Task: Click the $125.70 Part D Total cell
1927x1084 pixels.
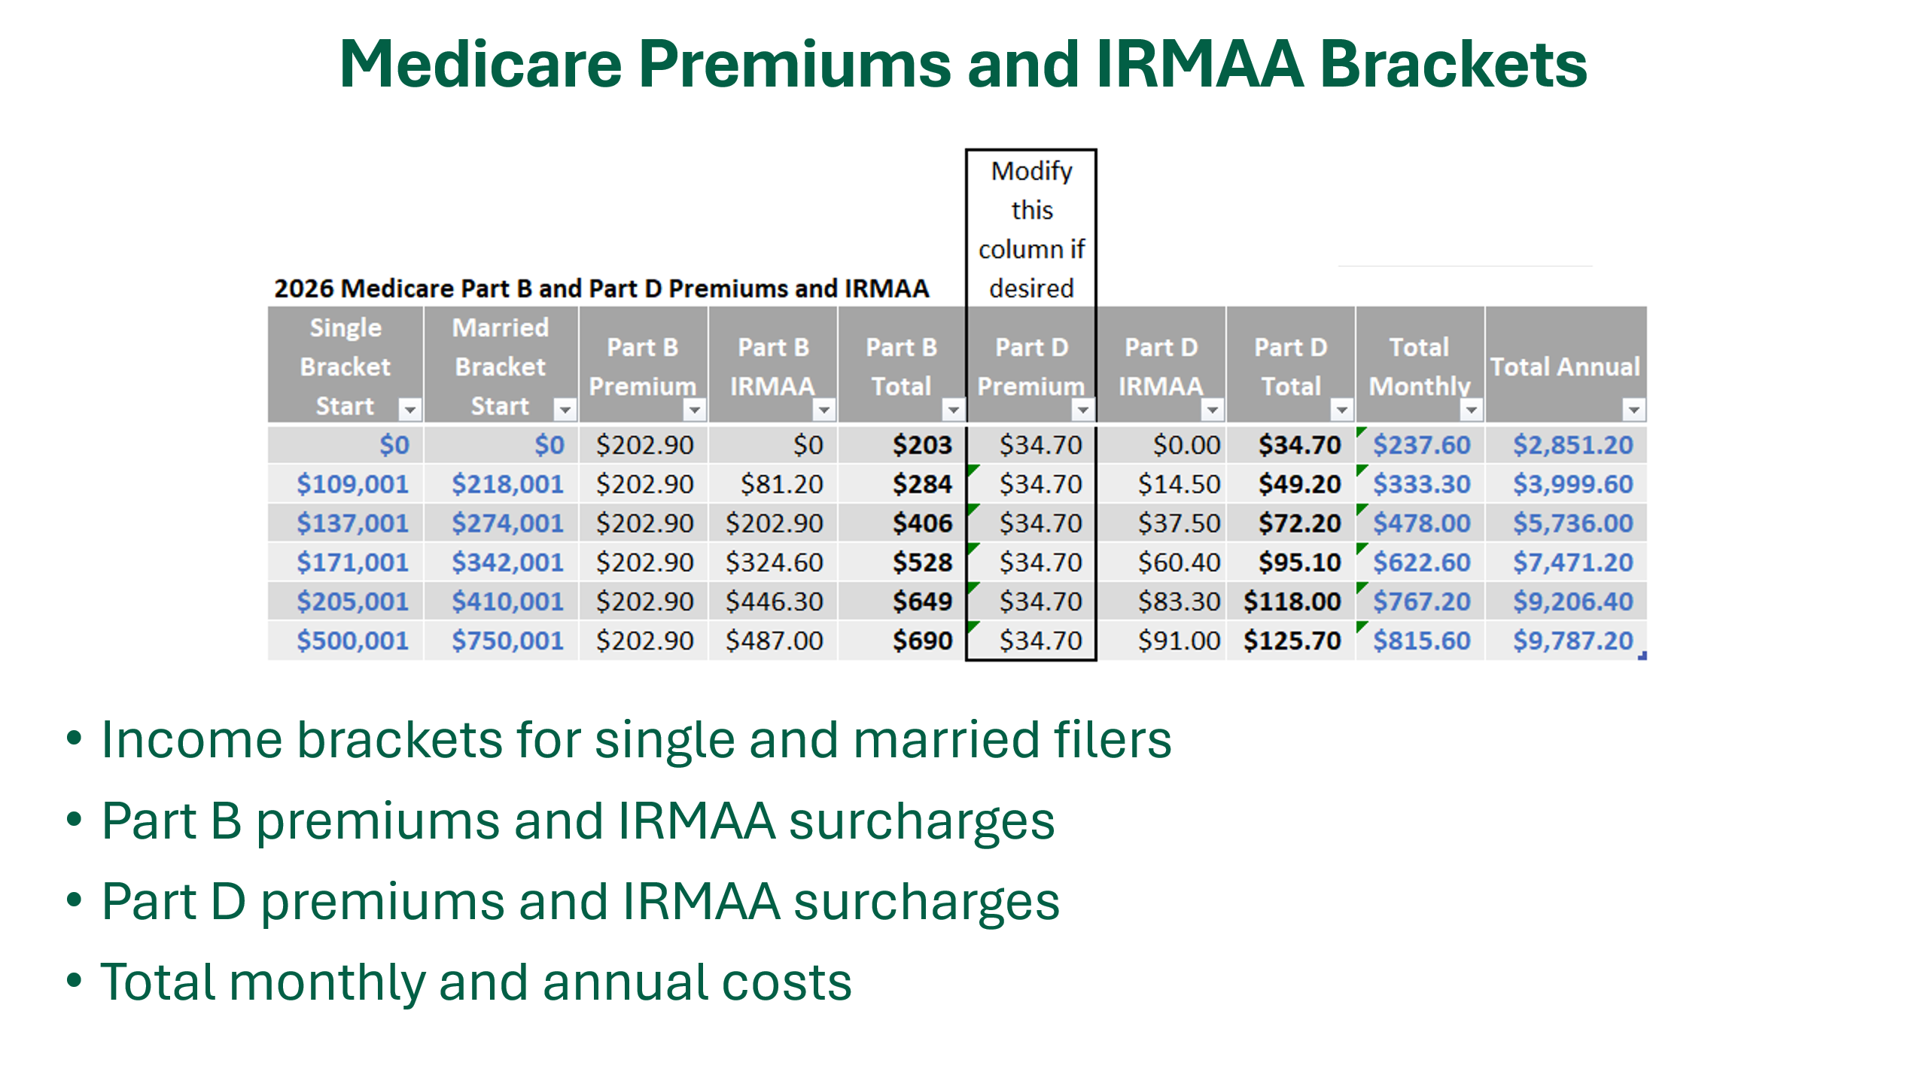Action: point(1292,641)
